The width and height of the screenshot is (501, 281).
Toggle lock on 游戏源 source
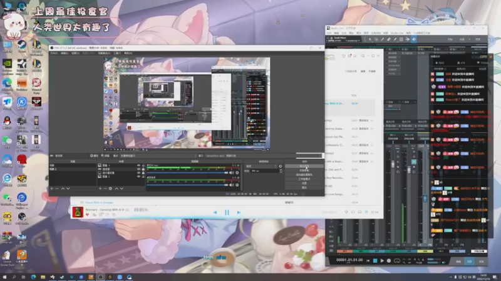pyautogui.click(x=143, y=169)
